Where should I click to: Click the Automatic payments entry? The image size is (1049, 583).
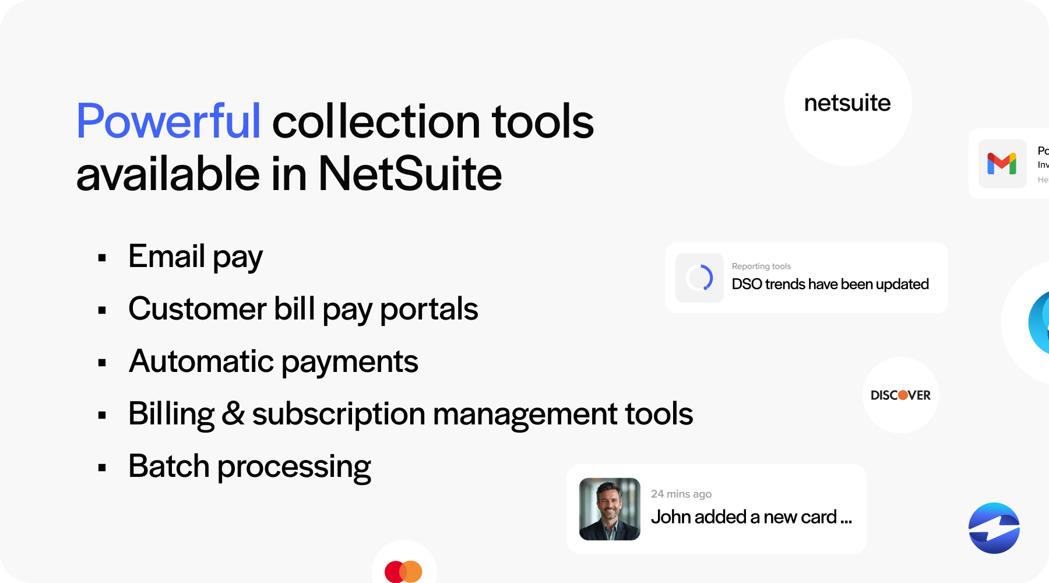click(x=274, y=361)
